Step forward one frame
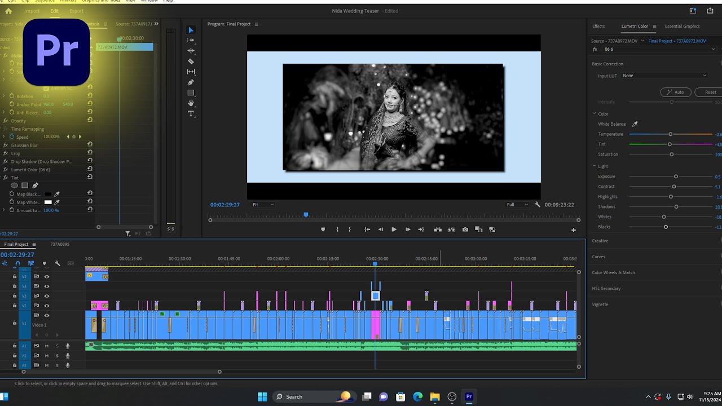The width and height of the screenshot is (722, 406). tap(408, 230)
